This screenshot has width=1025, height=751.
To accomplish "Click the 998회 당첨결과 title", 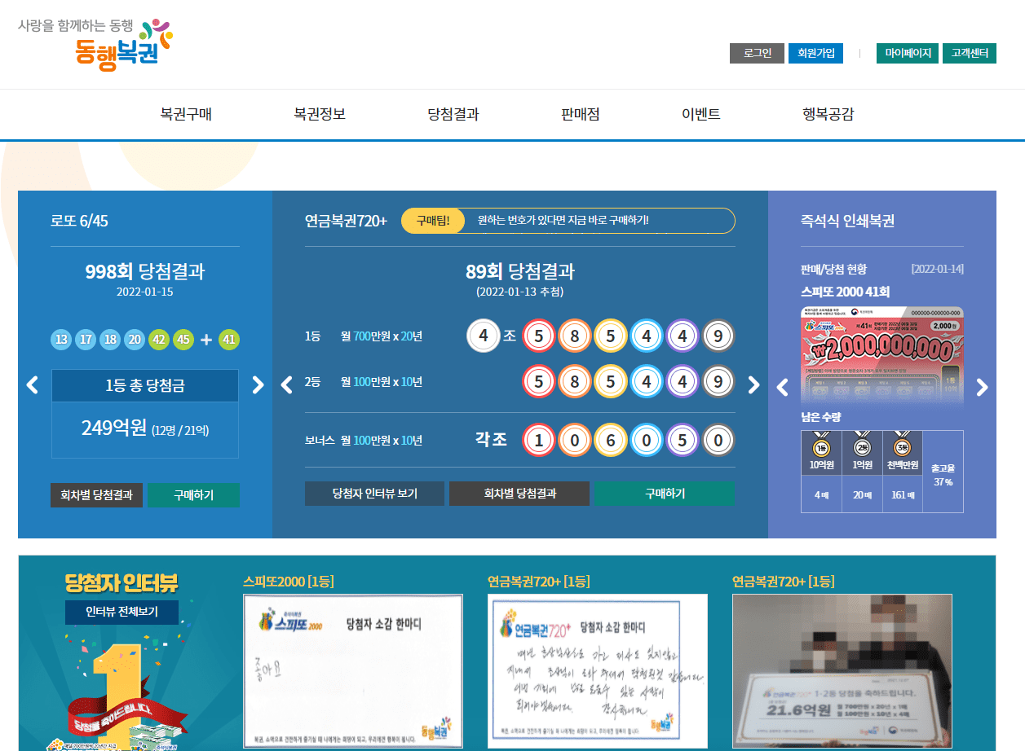I will [145, 271].
